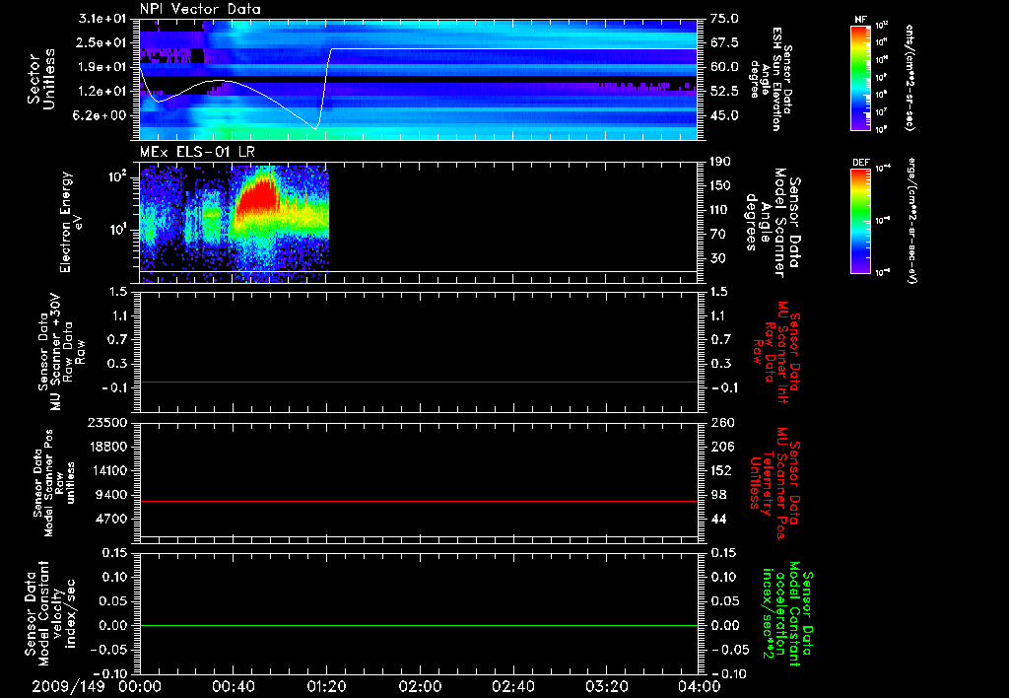Click the '6.2e+00' sector tick value
This screenshot has width=1009, height=698.
pyautogui.click(x=101, y=115)
